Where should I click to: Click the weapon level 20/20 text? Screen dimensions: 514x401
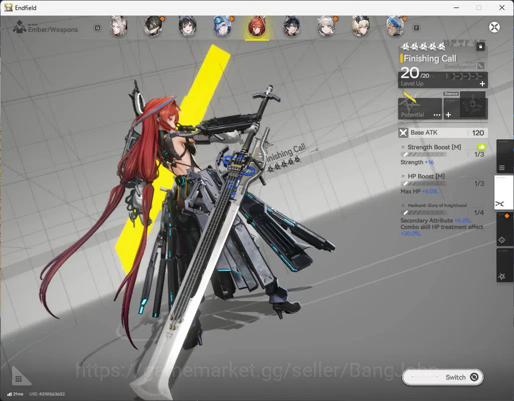click(415, 73)
